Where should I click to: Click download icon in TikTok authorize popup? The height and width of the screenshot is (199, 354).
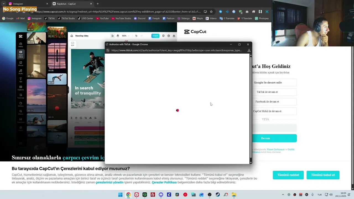(249, 50)
